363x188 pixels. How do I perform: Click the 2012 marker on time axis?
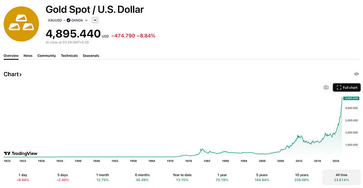[299, 161]
